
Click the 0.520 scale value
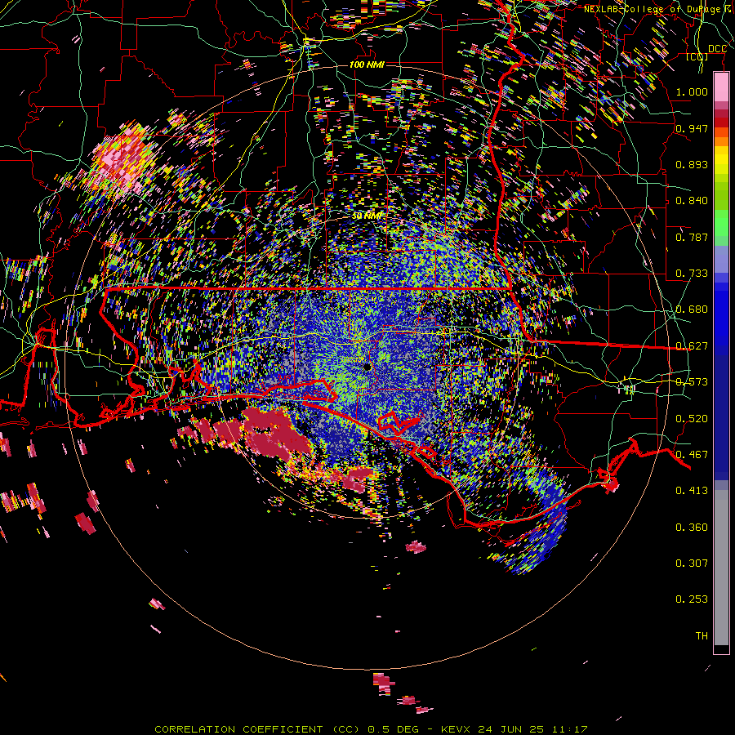(692, 419)
